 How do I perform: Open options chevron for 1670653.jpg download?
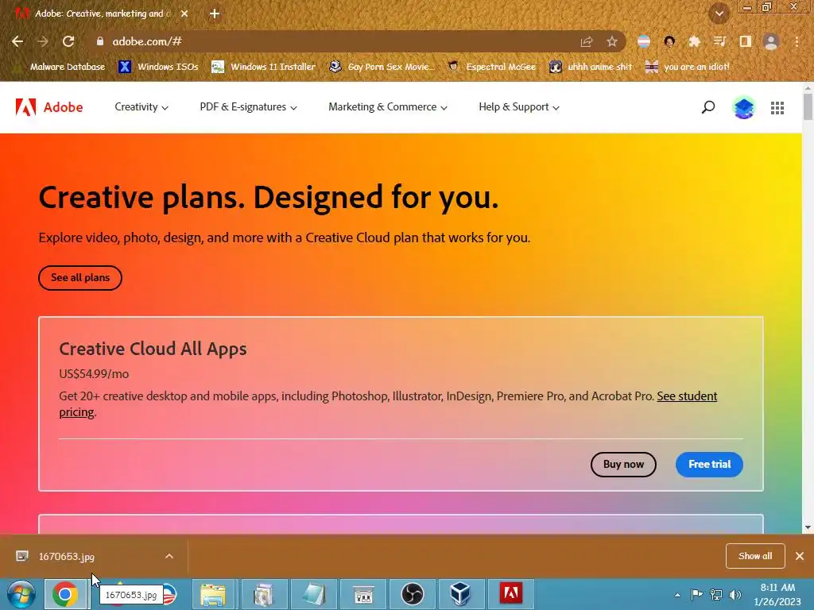pos(169,556)
